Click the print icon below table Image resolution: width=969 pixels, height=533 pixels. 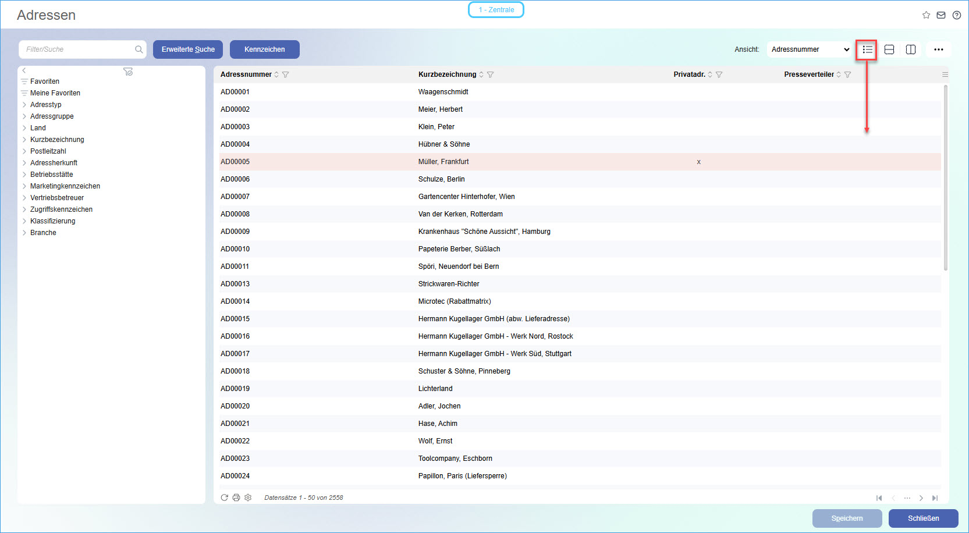pyautogui.click(x=236, y=498)
